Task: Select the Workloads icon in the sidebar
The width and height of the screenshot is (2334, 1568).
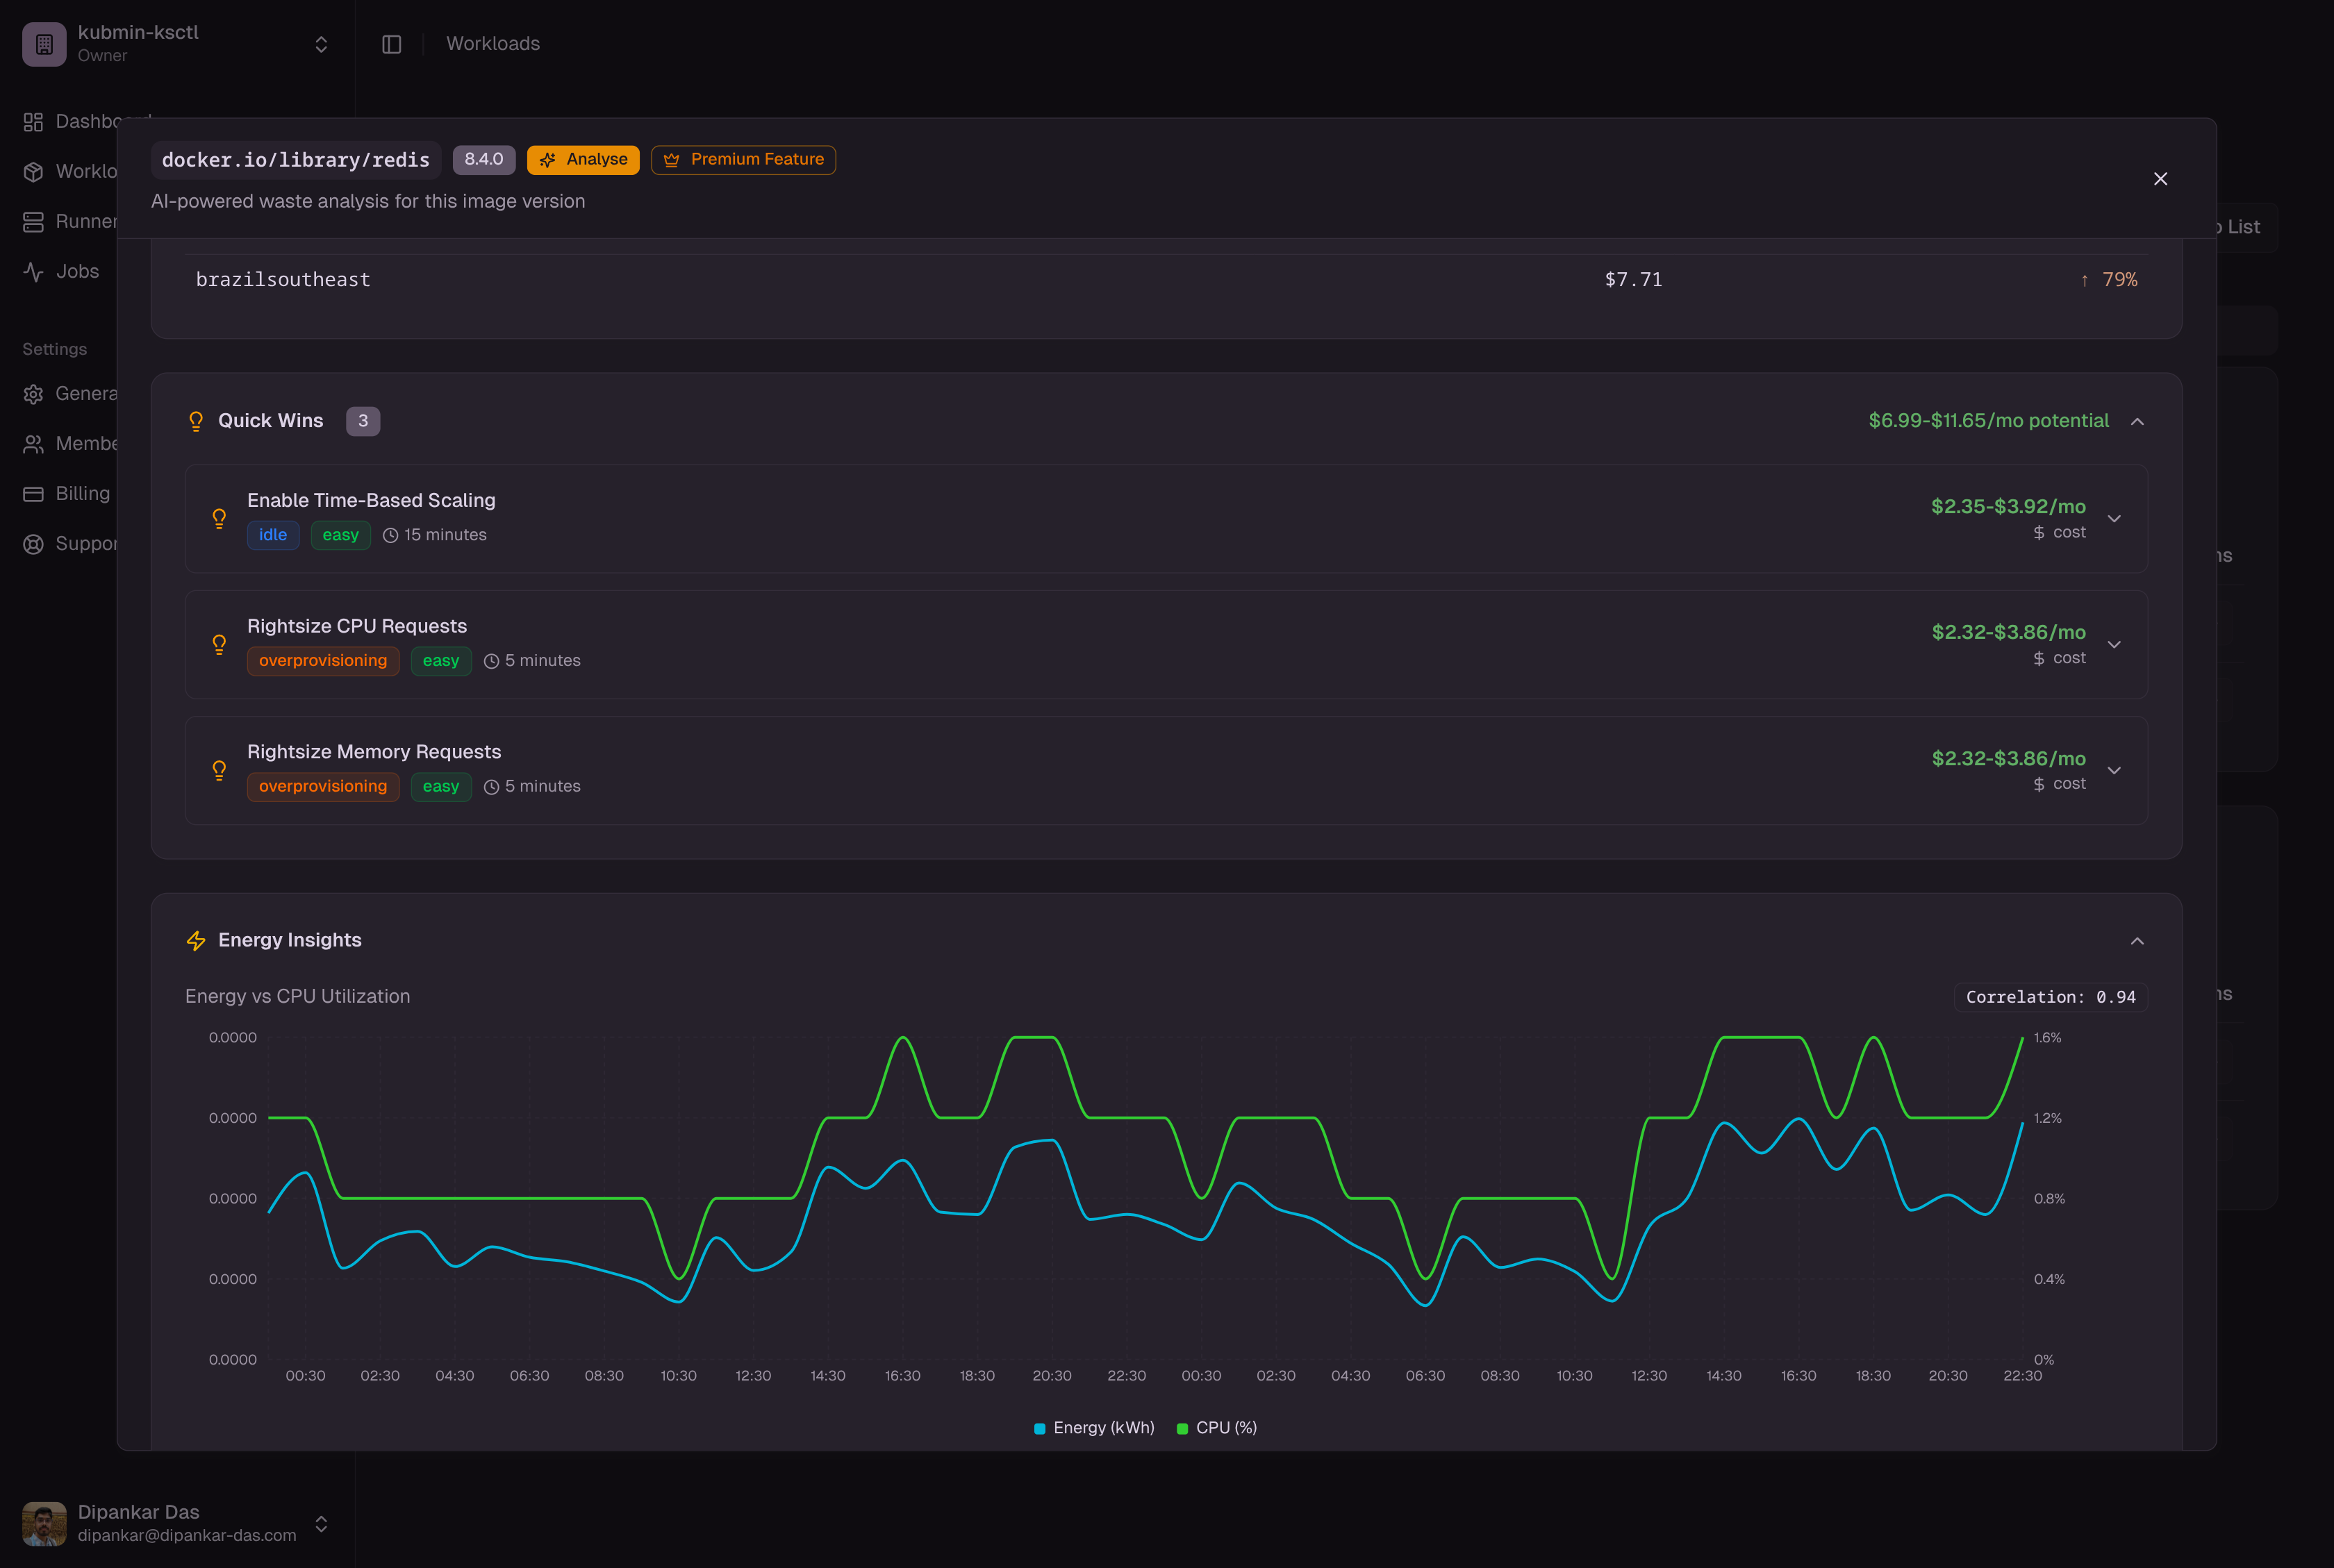Action: click(x=33, y=171)
